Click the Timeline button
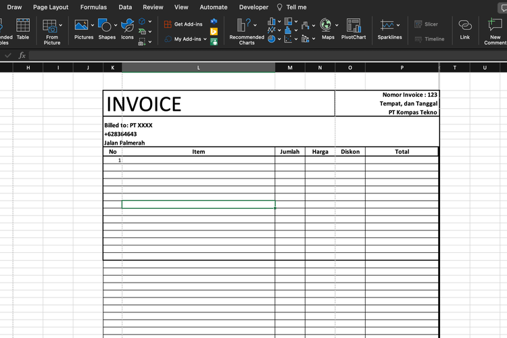This screenshot has height=338, width=507. [x=429, y=39]
